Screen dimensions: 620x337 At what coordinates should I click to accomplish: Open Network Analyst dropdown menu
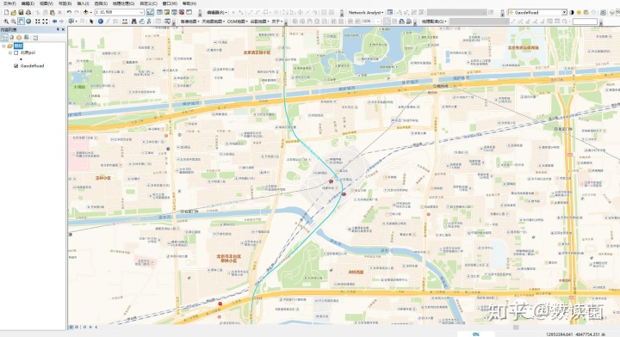click(366, 12)
